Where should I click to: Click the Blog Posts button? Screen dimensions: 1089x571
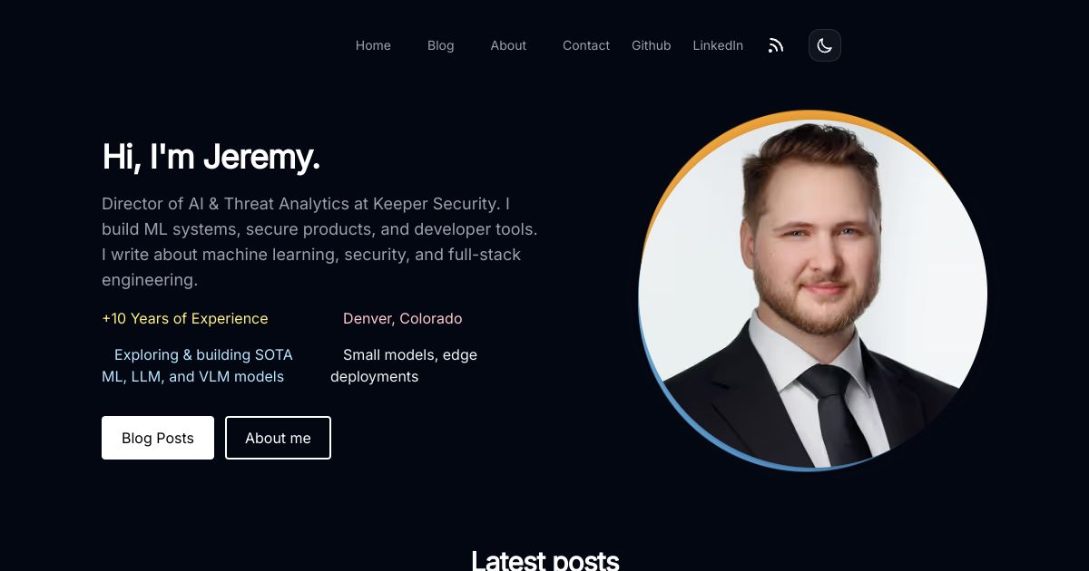[158, 438]
